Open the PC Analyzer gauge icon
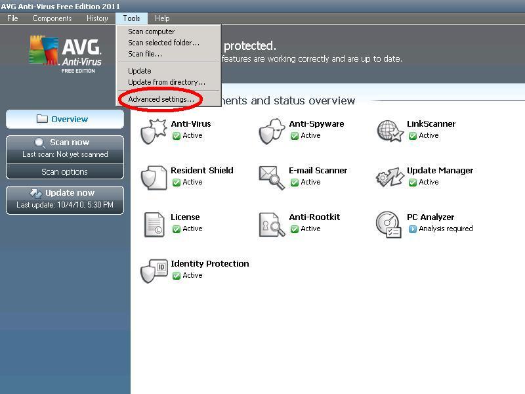525x394 pixels. pos(388,224)
